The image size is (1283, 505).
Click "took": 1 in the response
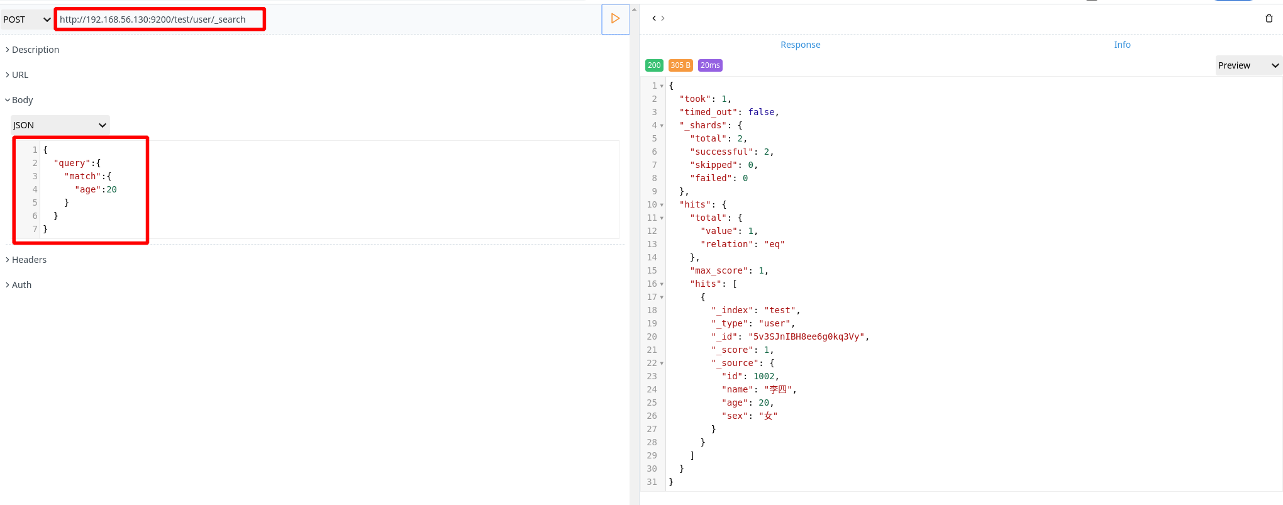[705, 99]
